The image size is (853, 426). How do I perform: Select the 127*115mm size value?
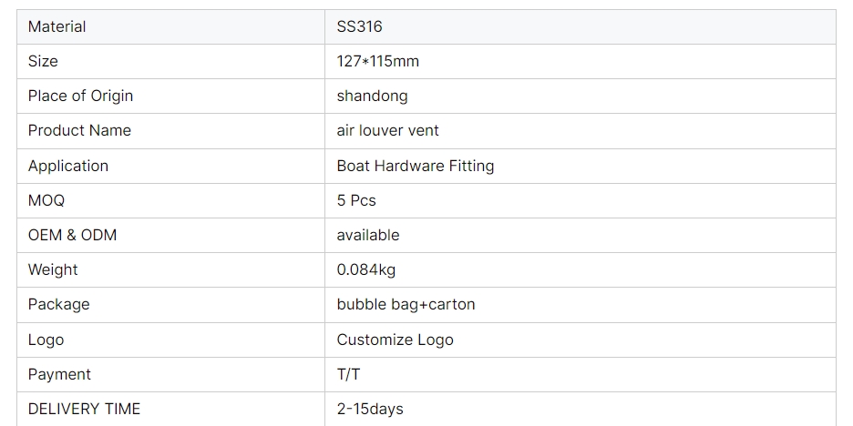click(377, 61)
